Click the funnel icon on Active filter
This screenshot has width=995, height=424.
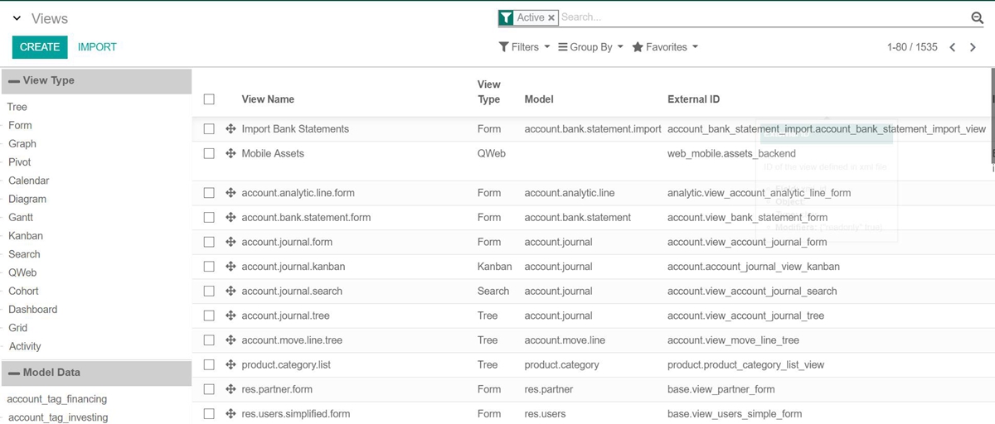tap(505, 17)
